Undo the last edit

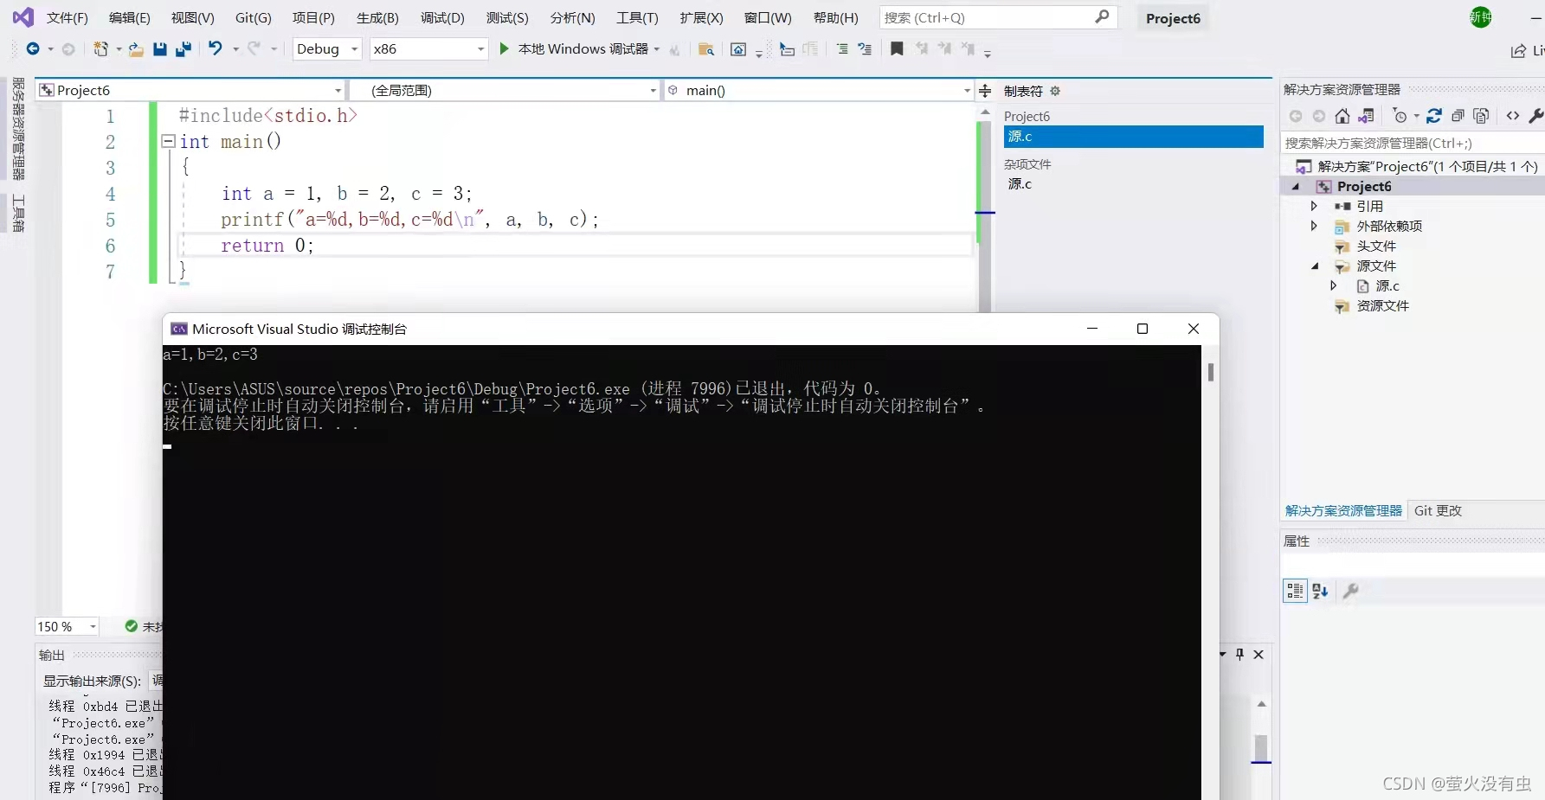coord(216,48)
